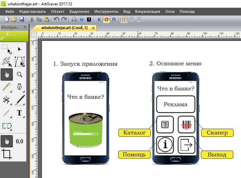Select the crop tool
Screen dimensions: 241x178
coord(7,154)
